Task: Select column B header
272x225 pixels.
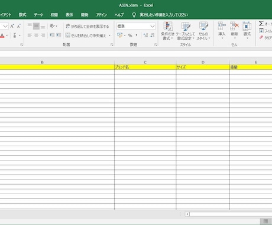Action: (x=42, y=62)
